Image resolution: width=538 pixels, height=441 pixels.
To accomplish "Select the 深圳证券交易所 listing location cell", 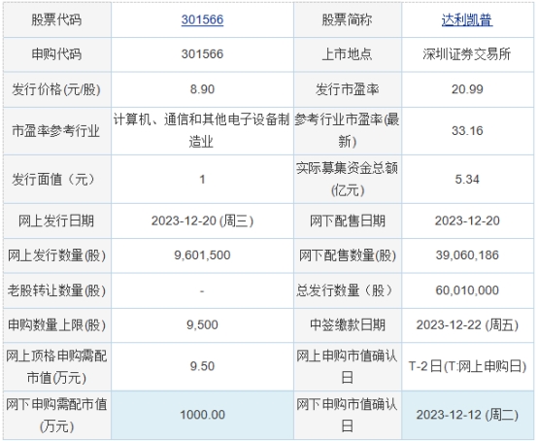I will point(467,53).
